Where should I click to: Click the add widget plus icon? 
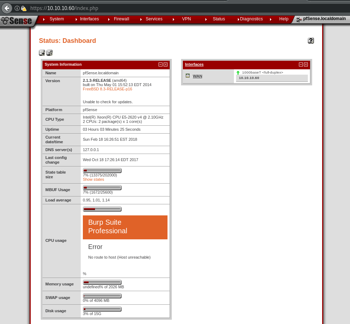click(42, 53)
